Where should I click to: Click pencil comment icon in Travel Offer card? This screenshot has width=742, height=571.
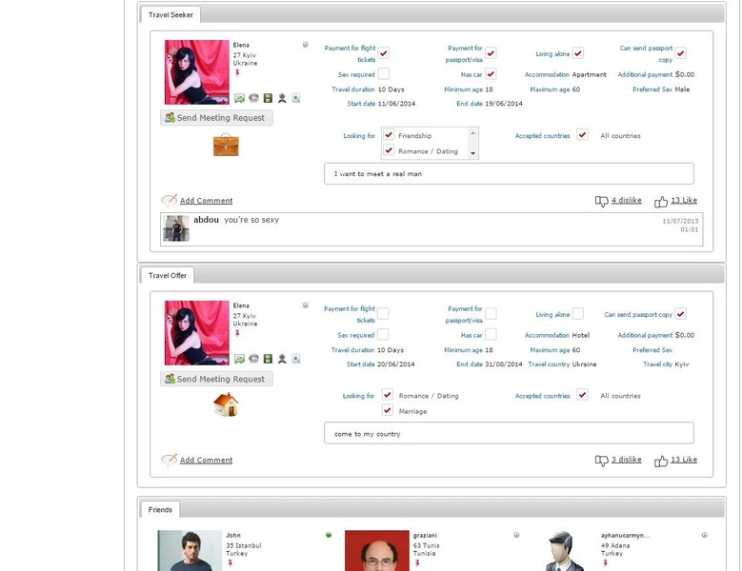pyautogui.click(x=169, y=460)
